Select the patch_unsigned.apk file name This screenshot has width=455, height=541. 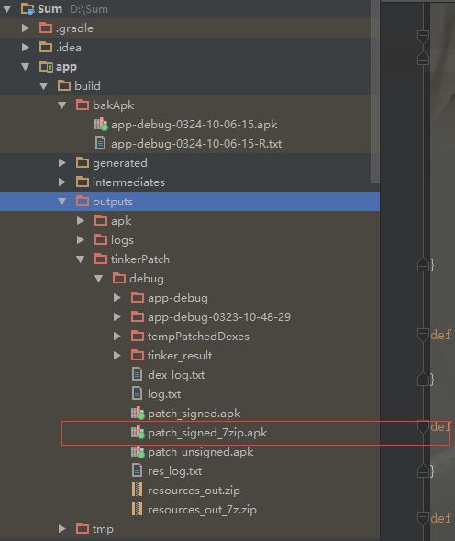tap(201, 452)
